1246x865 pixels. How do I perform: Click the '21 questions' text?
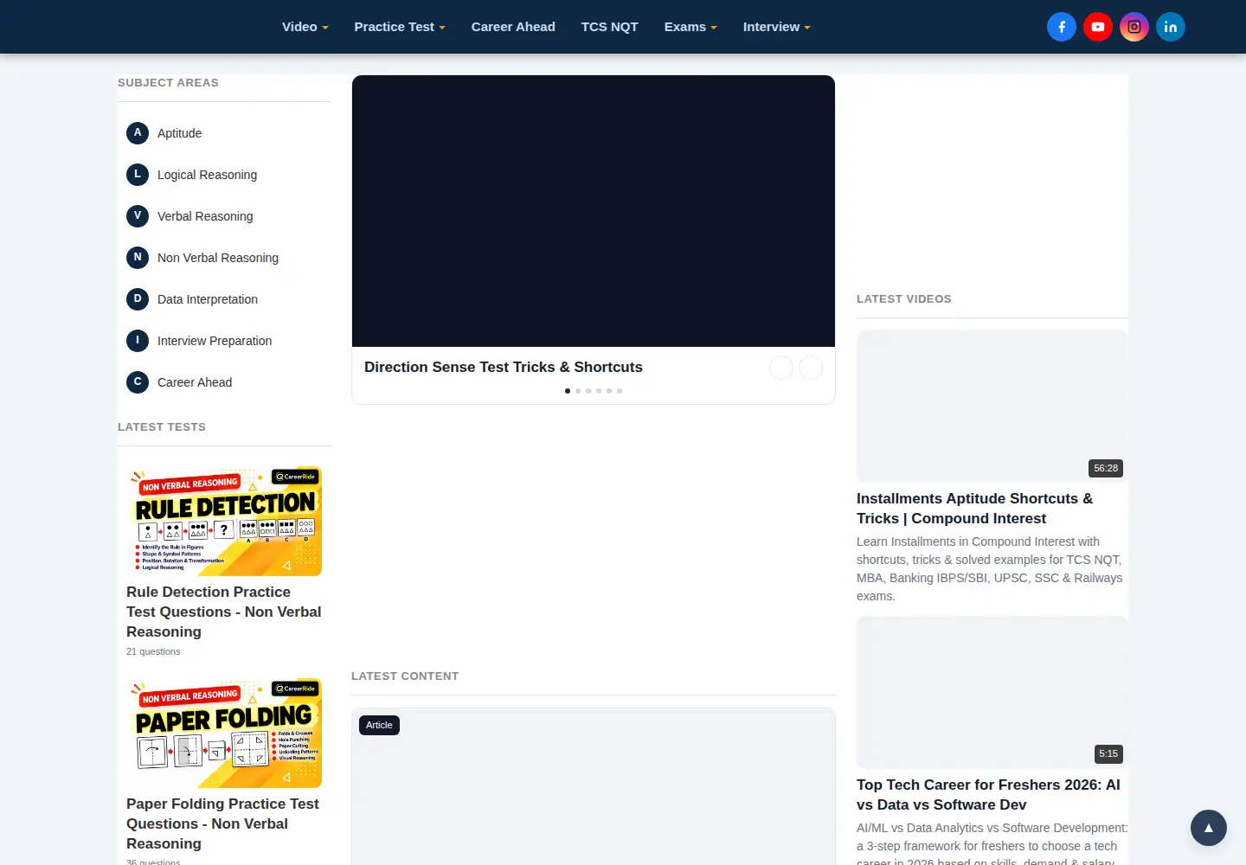[153, 651]
